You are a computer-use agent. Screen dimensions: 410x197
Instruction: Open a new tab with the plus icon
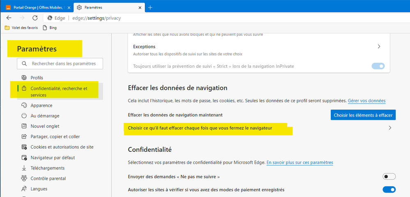coord(150,7)
